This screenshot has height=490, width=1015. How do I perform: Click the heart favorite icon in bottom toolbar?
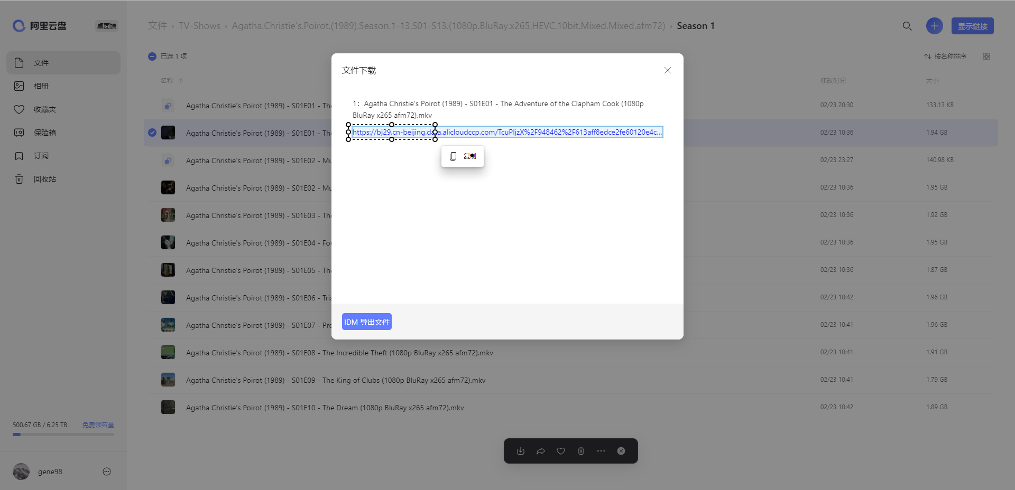pos(561,451)
